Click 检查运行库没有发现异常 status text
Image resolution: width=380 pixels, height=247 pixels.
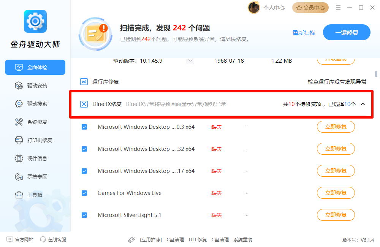[337, 82]
